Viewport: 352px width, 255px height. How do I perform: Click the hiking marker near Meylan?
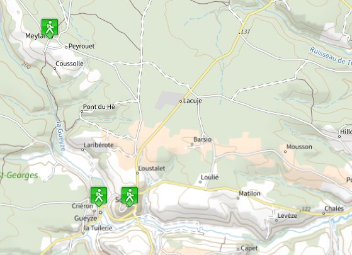pos(50,28)
